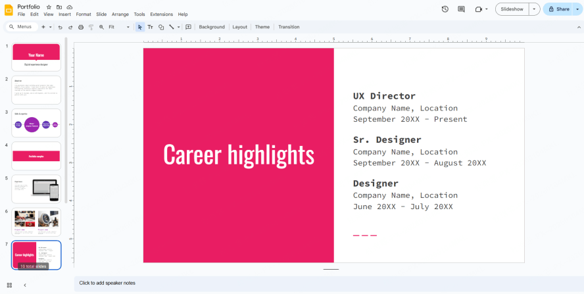Image resolution: width=584 pixels, height=294 pixels.
Task: Expand the Share button dropdown arrow
Action: click(x=577, y=9)
